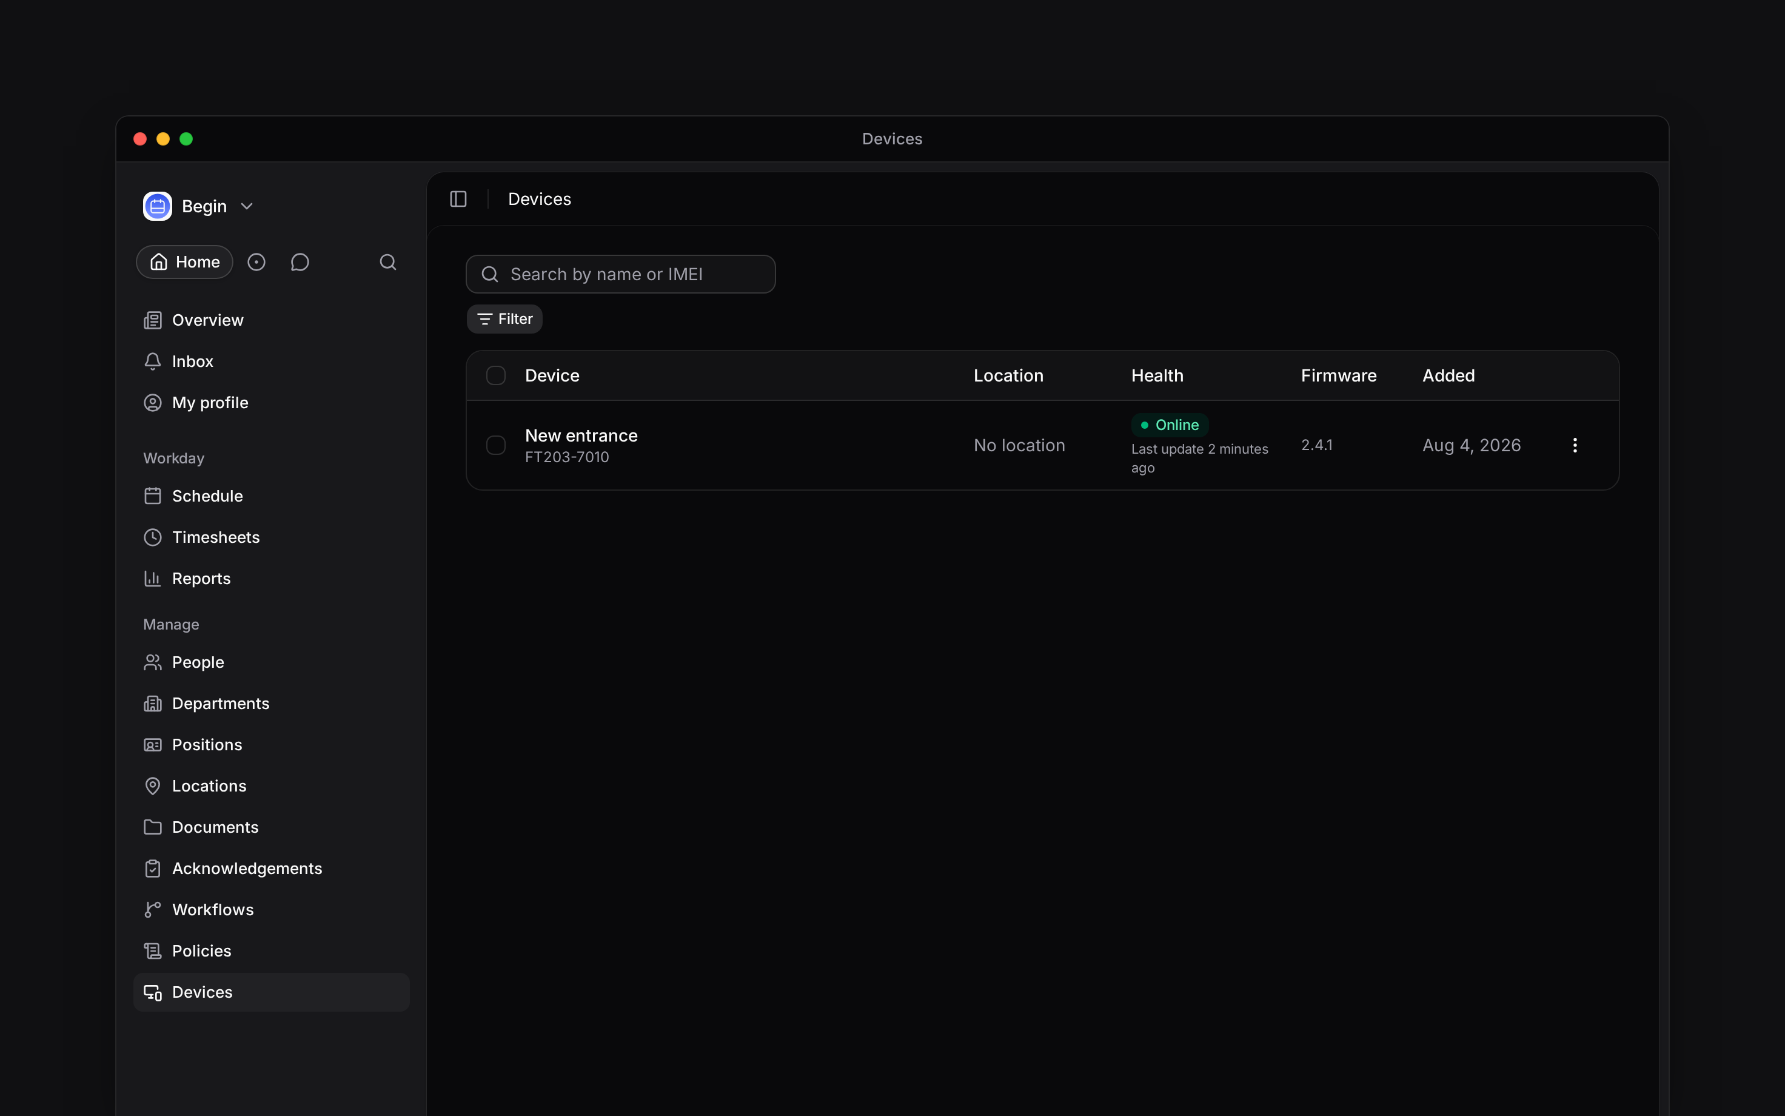The height and width of the screenshot is (1116, 1785).
Task: Click the Online status badge
Action: [x=1170, y=425]
